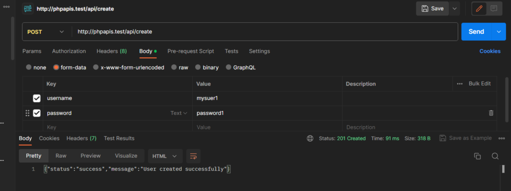Open the comments panel icon
This screenshot has height=191, width=511.
tap(494, 9)
